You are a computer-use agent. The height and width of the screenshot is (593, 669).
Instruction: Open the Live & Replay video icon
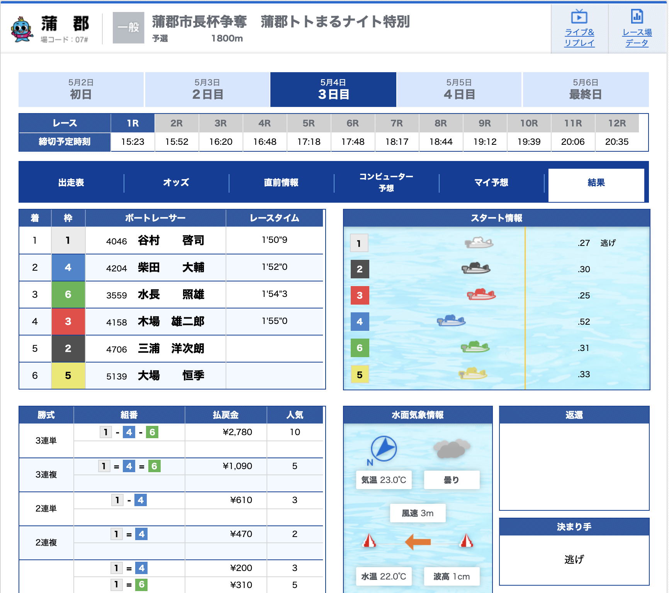tap(579, 17)
